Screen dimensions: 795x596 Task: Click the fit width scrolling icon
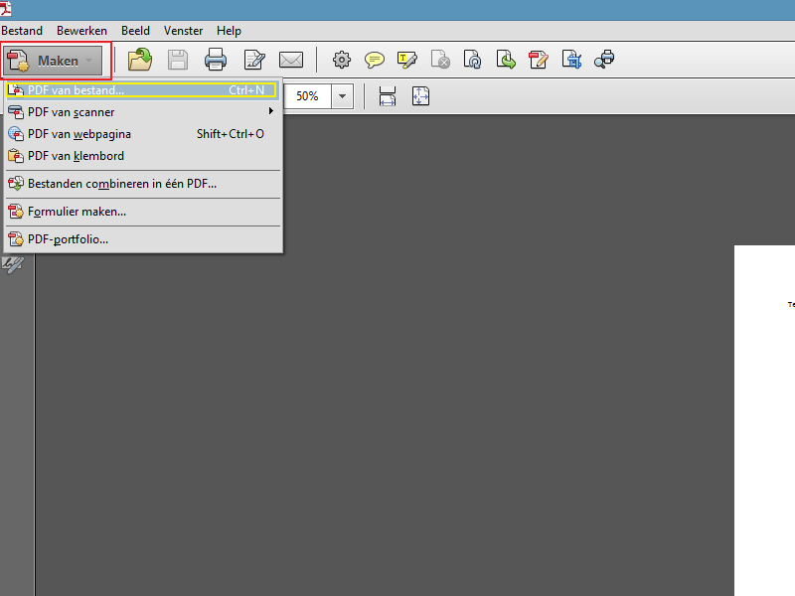388,96
